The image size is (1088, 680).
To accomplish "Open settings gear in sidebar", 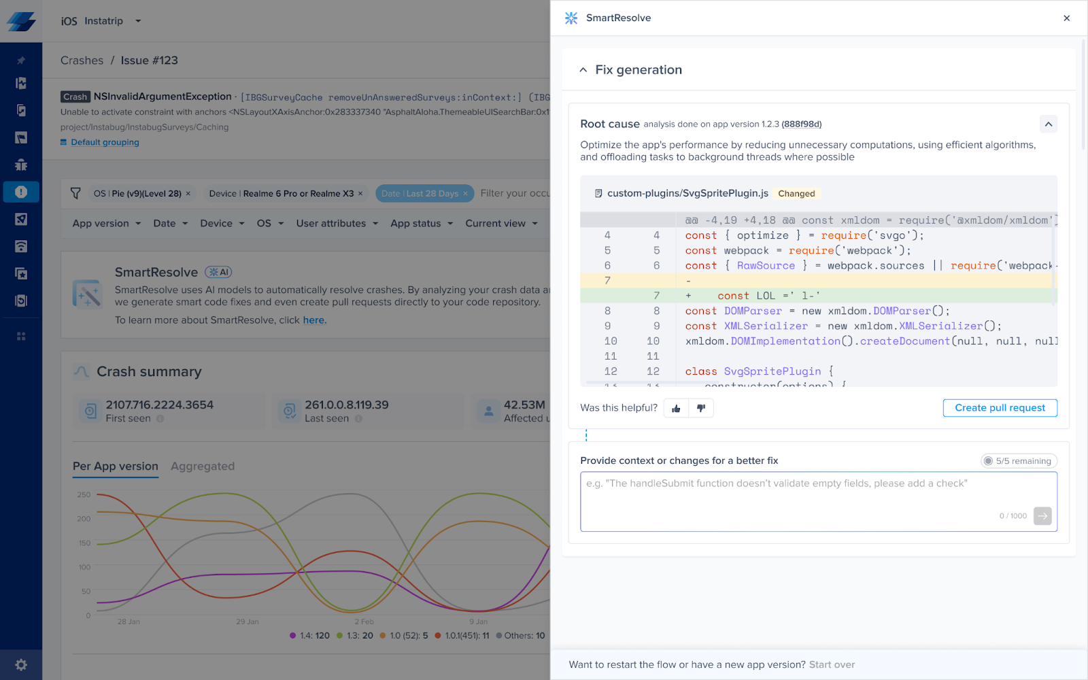I will point(21,665).
